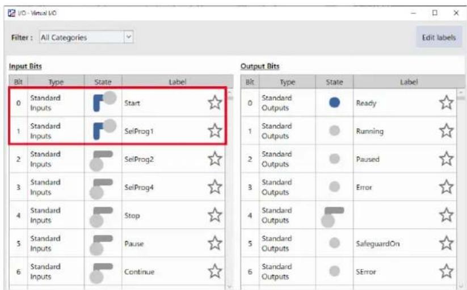
Task: Select the Ready output label
Action: pyautogui.click(x=366, y=103)
